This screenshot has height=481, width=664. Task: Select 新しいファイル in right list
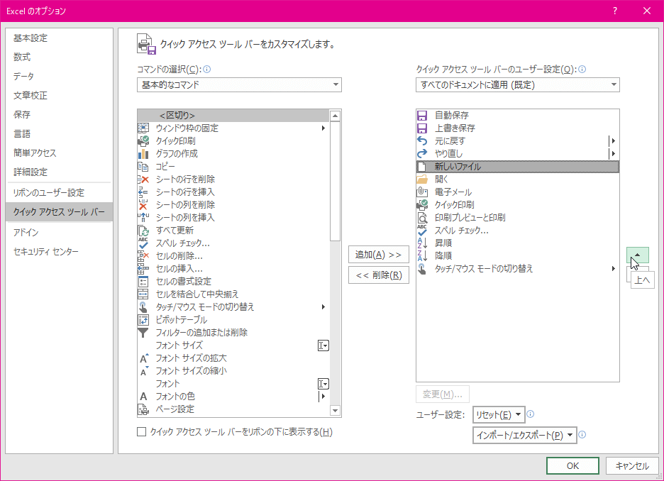(x=517, y=167)
